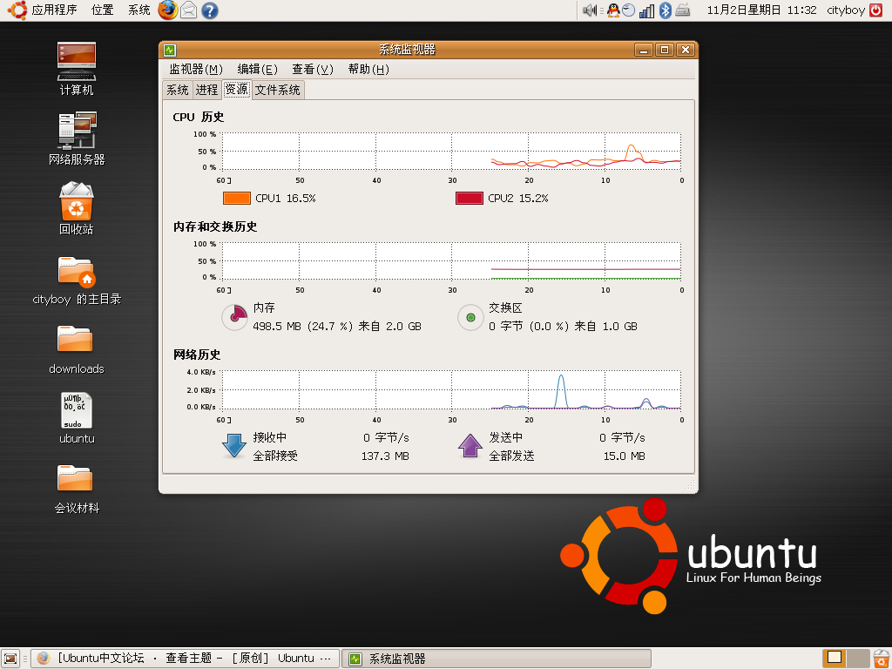Open the 监视器(M) menu

[196, 70]
